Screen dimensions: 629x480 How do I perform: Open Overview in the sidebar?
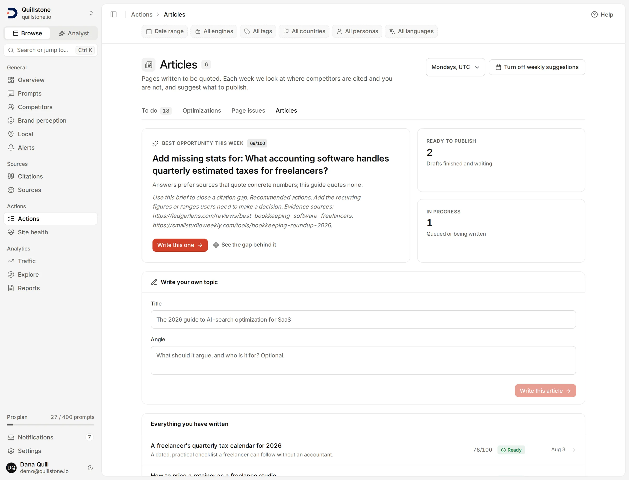[51, 80]
